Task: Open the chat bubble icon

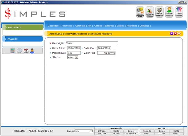Action: [19, 51]
